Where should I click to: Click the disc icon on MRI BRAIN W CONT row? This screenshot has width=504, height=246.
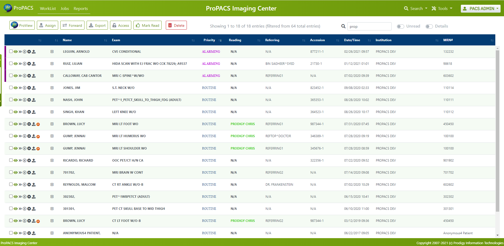(x=29, y=173)
